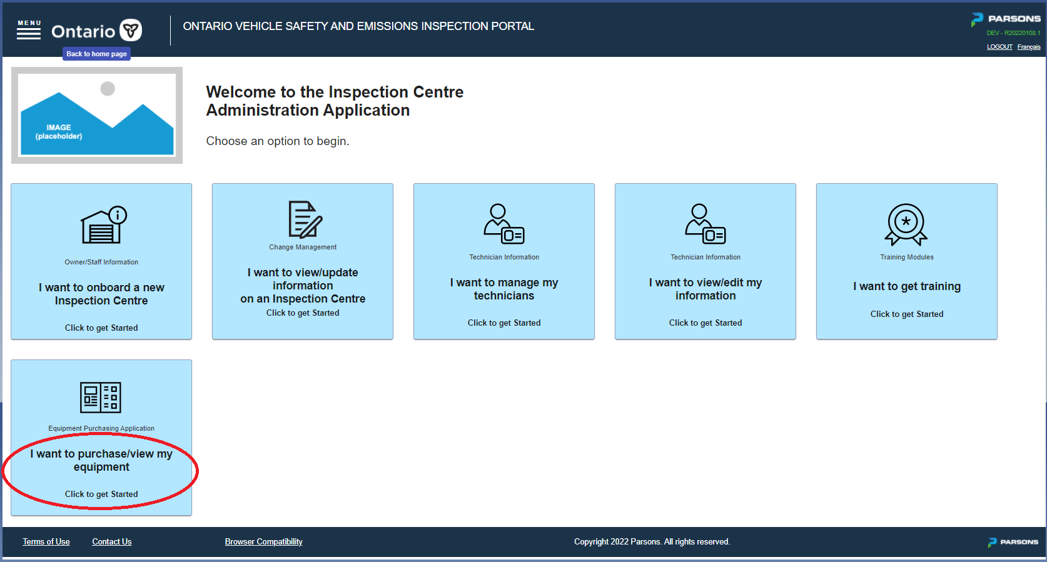Select "I want to get training" tile text
This screenshot has width=1047, height=562.
coord(907,286)
